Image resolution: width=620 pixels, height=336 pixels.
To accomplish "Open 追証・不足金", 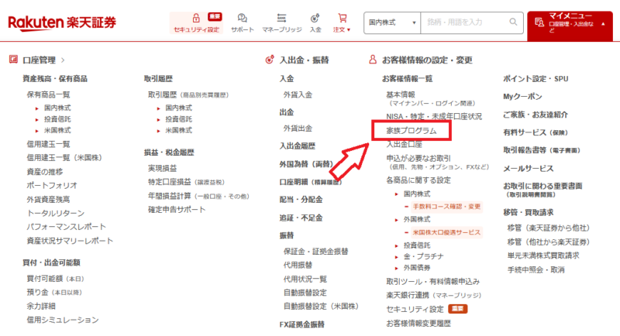I will point(301,218).
